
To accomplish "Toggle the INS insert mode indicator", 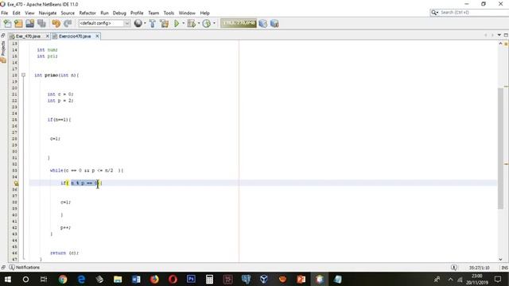I will tap(505, 268).
